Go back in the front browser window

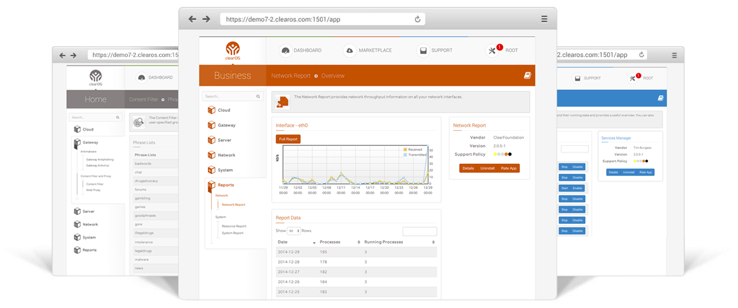click(x=193, y=19)
